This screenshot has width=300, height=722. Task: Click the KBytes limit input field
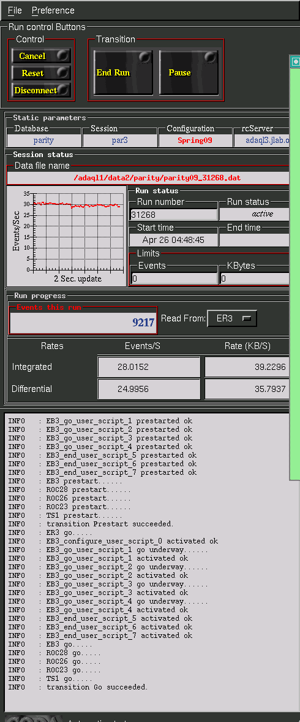click(255, 278)
